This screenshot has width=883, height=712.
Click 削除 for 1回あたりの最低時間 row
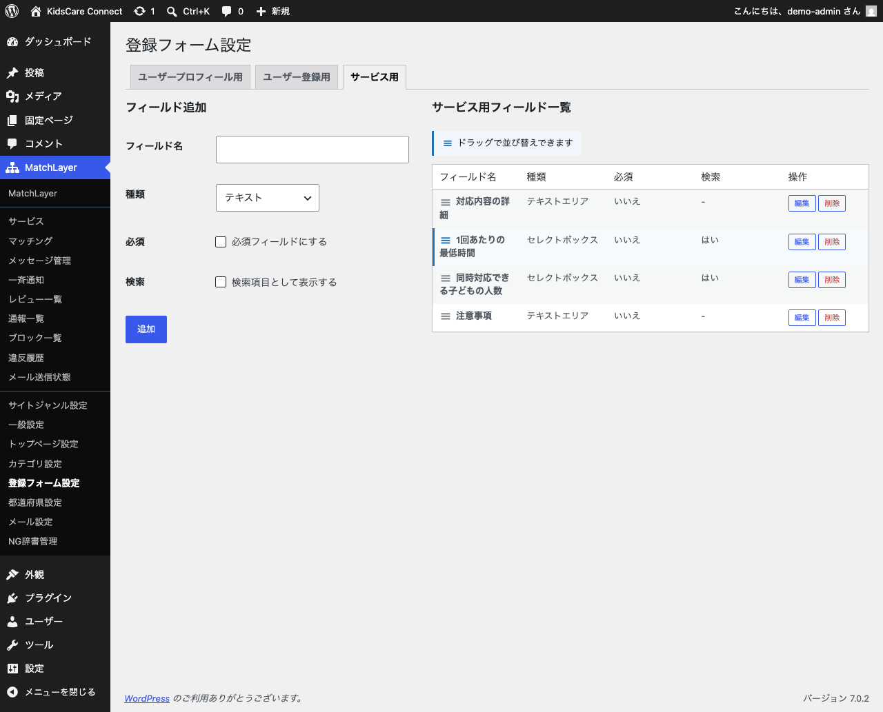[x=832, y=242]
